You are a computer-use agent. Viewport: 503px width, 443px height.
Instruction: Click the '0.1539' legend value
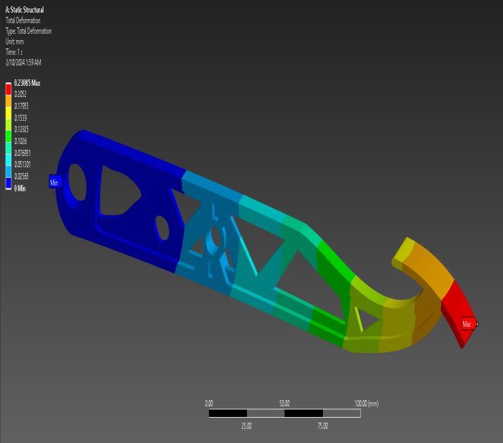click(x=20, y=117)
